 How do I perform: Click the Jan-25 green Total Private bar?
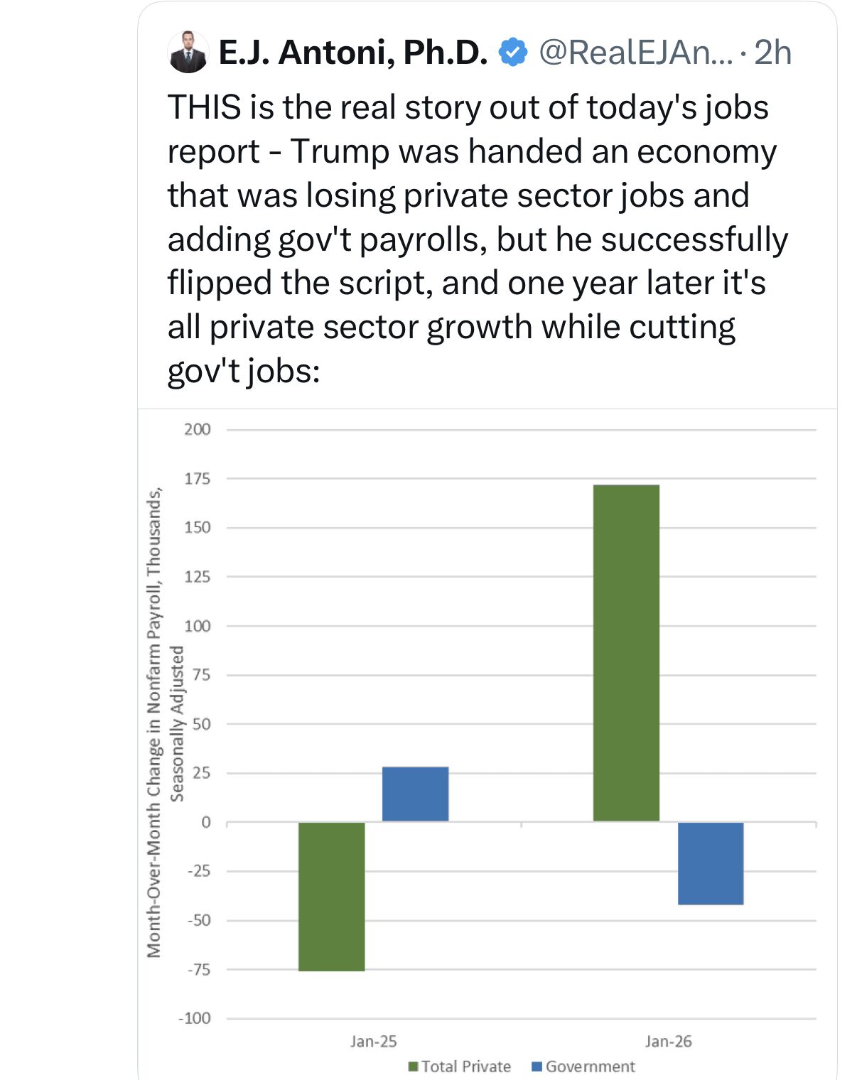click(332, 896)
